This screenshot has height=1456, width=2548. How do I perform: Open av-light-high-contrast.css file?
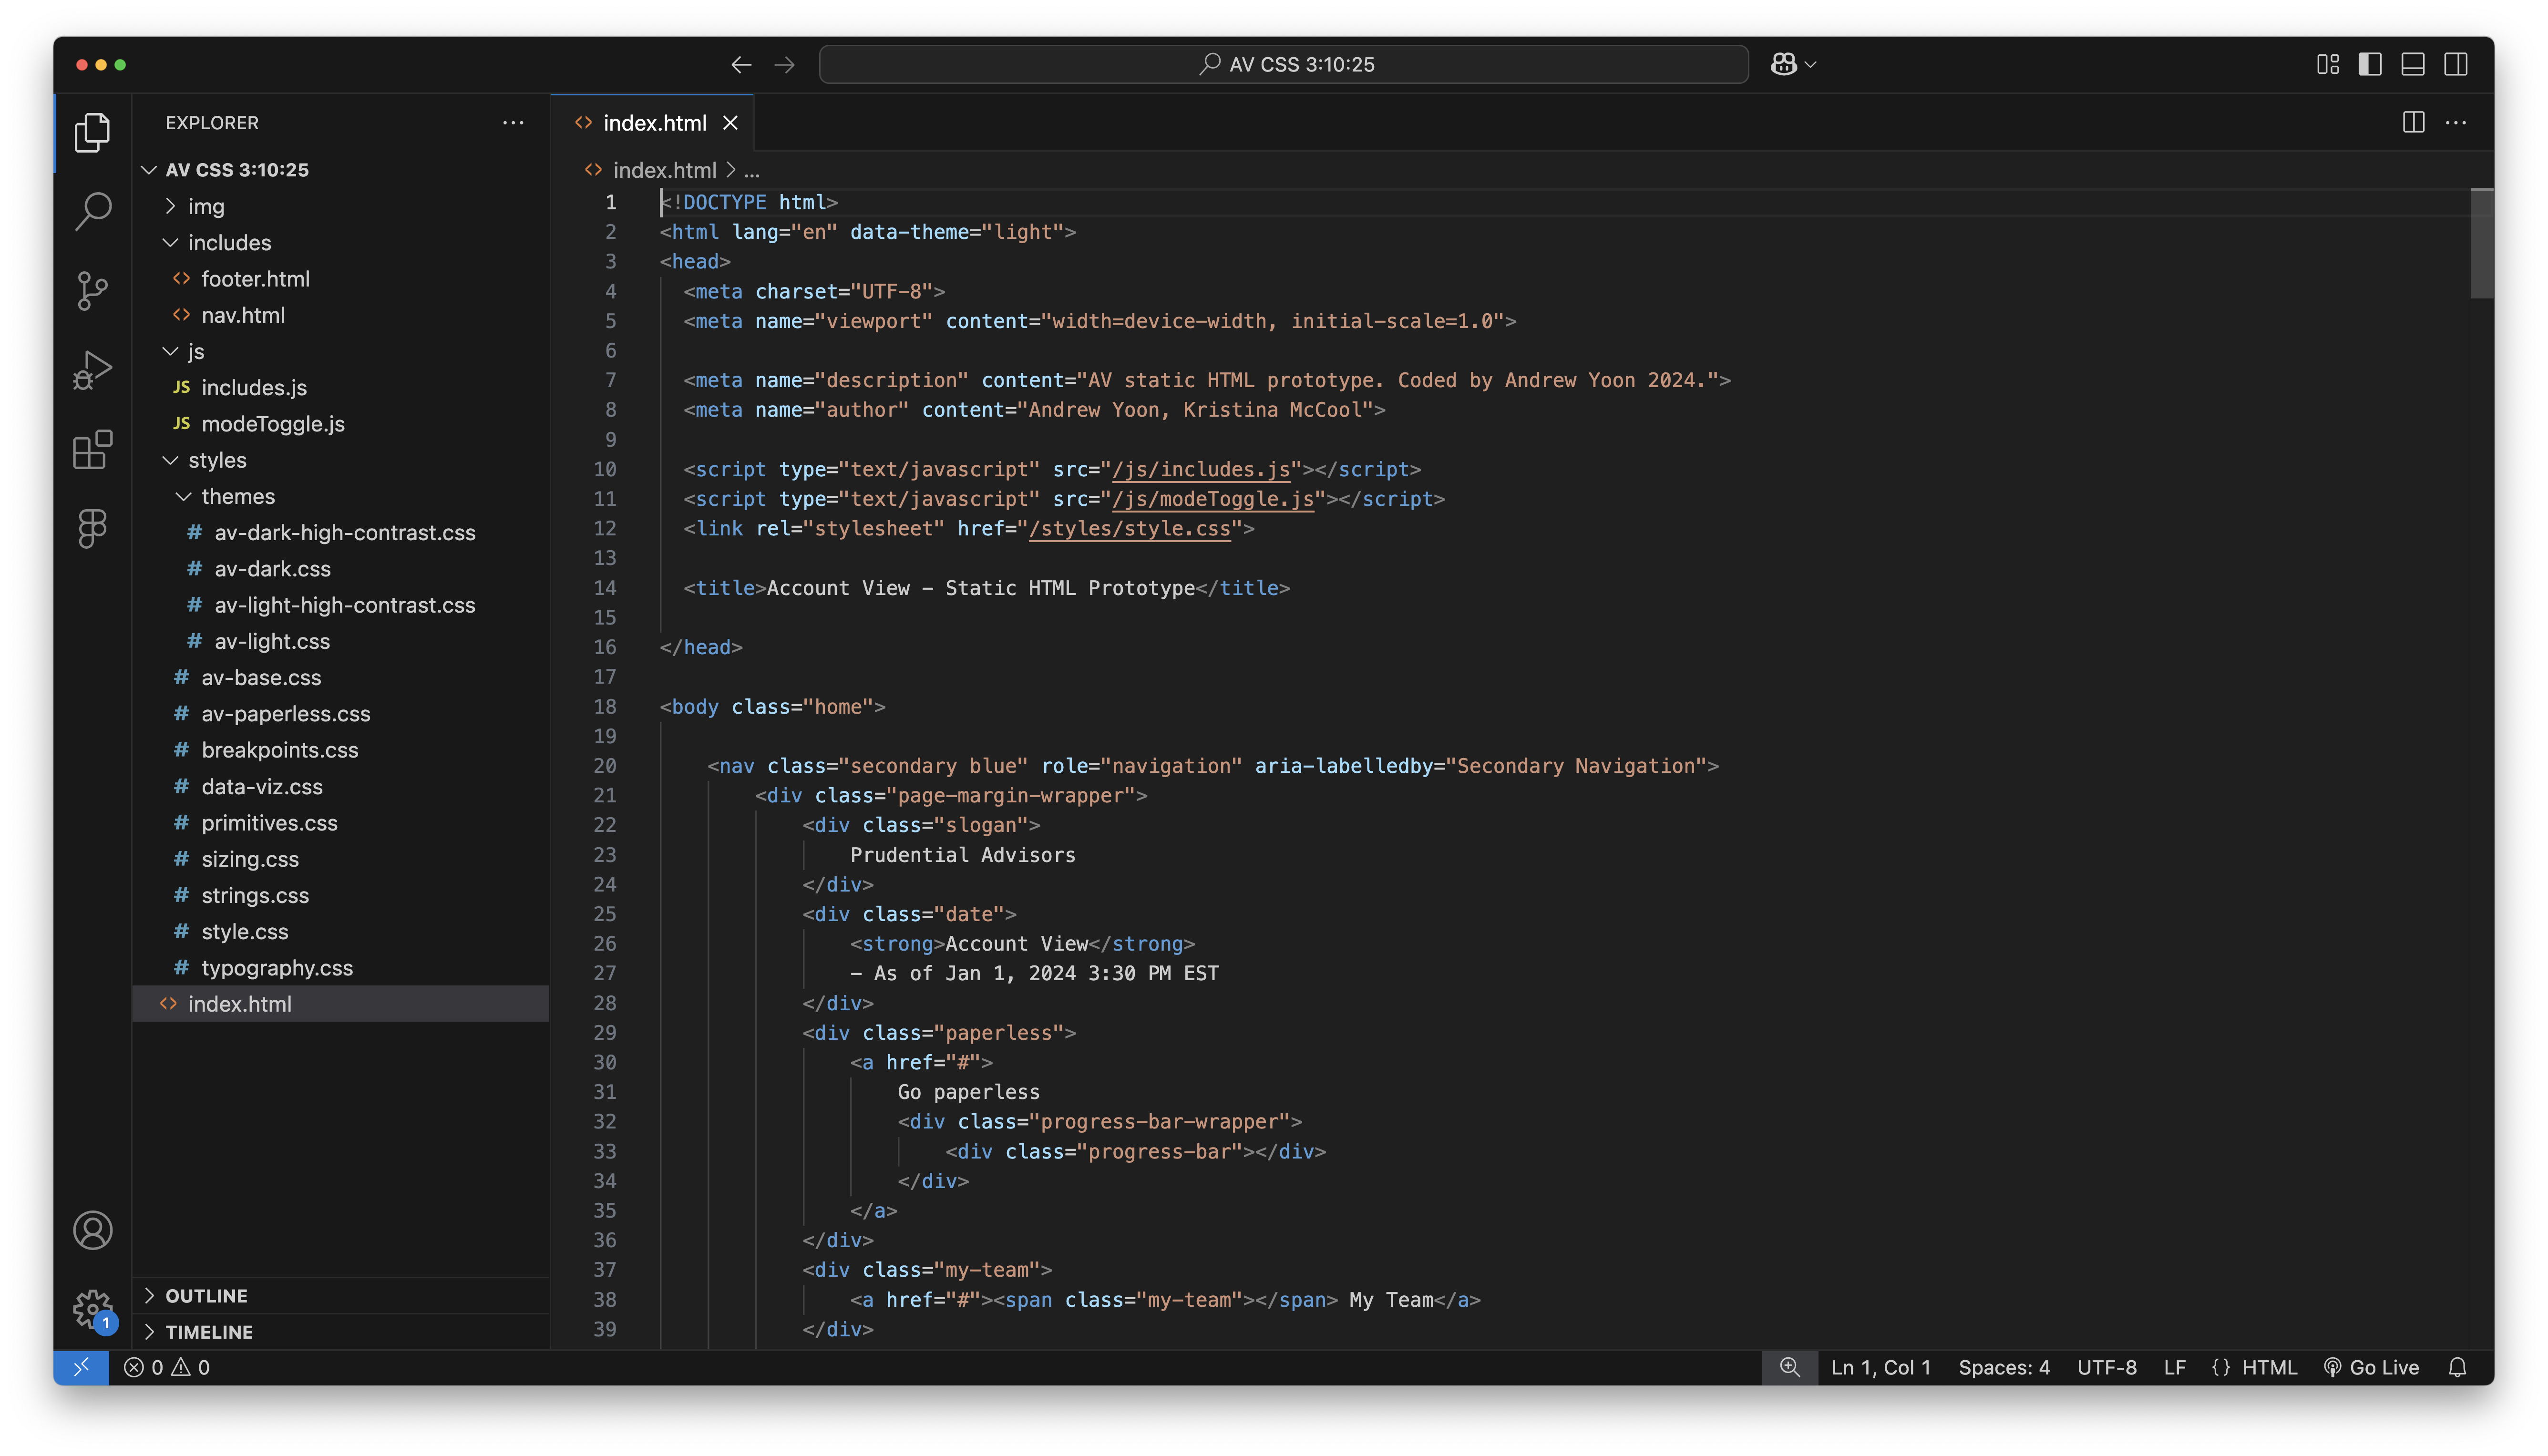[x=341, y=605]
